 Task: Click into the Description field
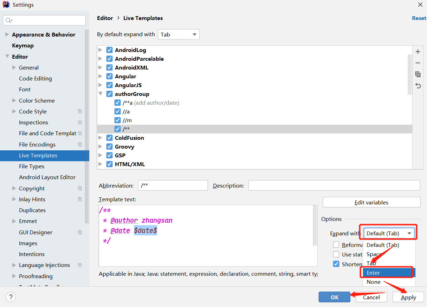[334, 185]
